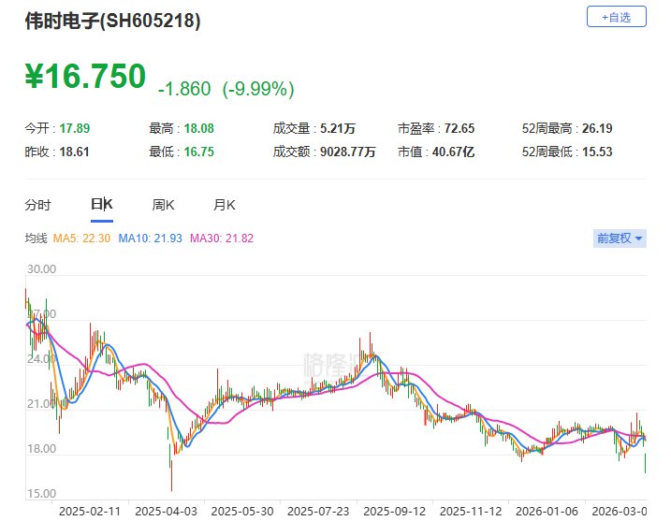The width and height of the screenshot is (671, 521).
Task: Click the 30.00 price axis label
Action: [x=41, y=269]
